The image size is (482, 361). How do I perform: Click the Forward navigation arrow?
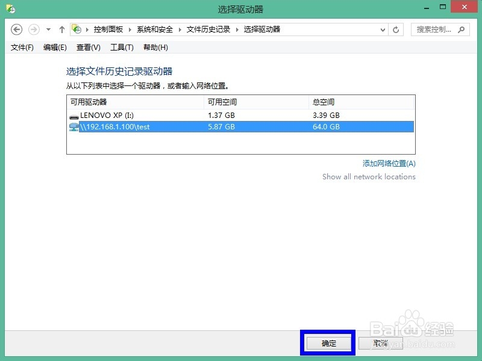click(33, 29)
